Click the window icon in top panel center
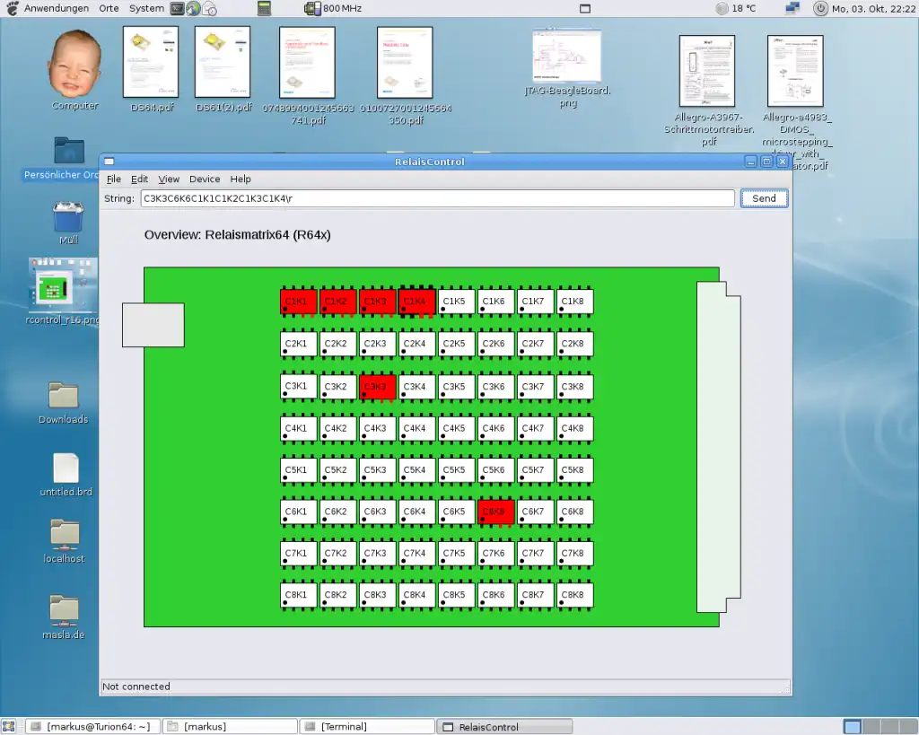The width and height of the screenshot is (919, 735). (585, 8)
